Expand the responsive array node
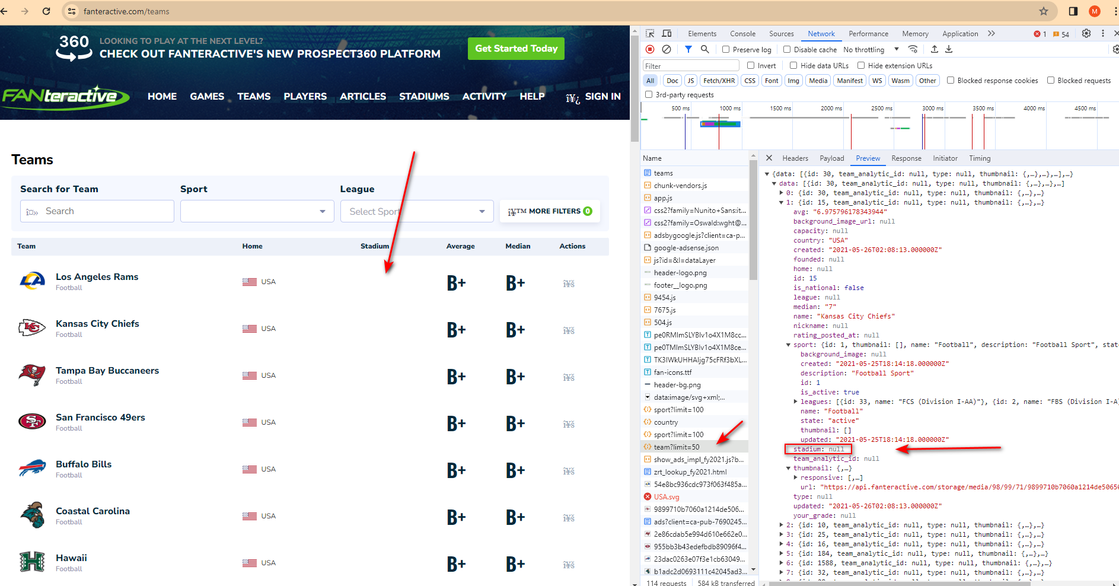This screenshot has height=586, width=1119. pyautogui.click(x=795, y=477)
